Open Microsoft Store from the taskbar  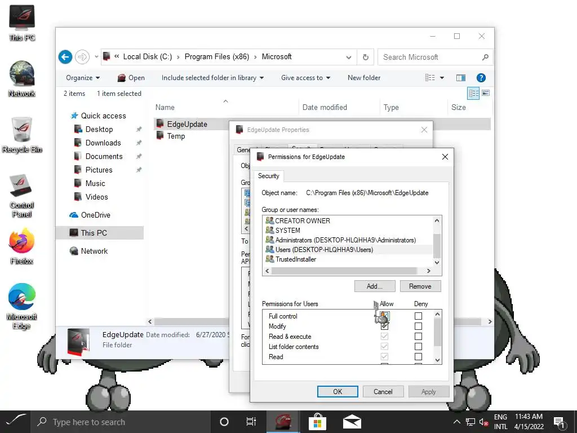coord(318,422)
